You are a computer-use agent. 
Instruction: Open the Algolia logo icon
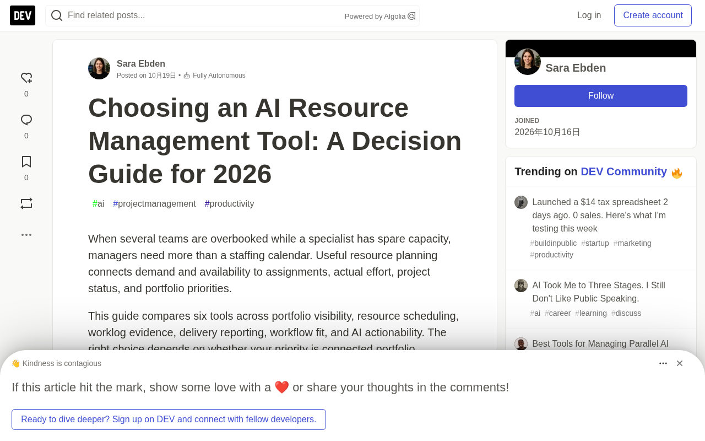pos(411,17)
